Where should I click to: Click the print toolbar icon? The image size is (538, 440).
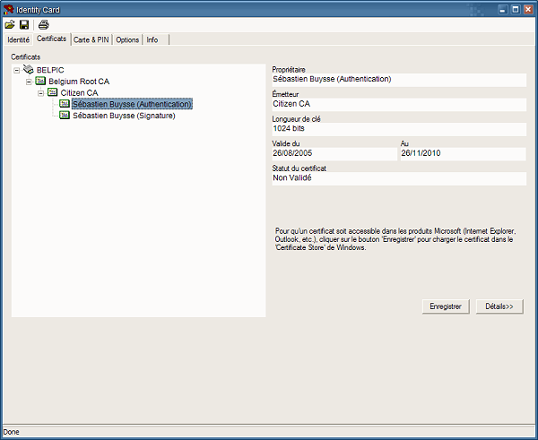point(43,24)
